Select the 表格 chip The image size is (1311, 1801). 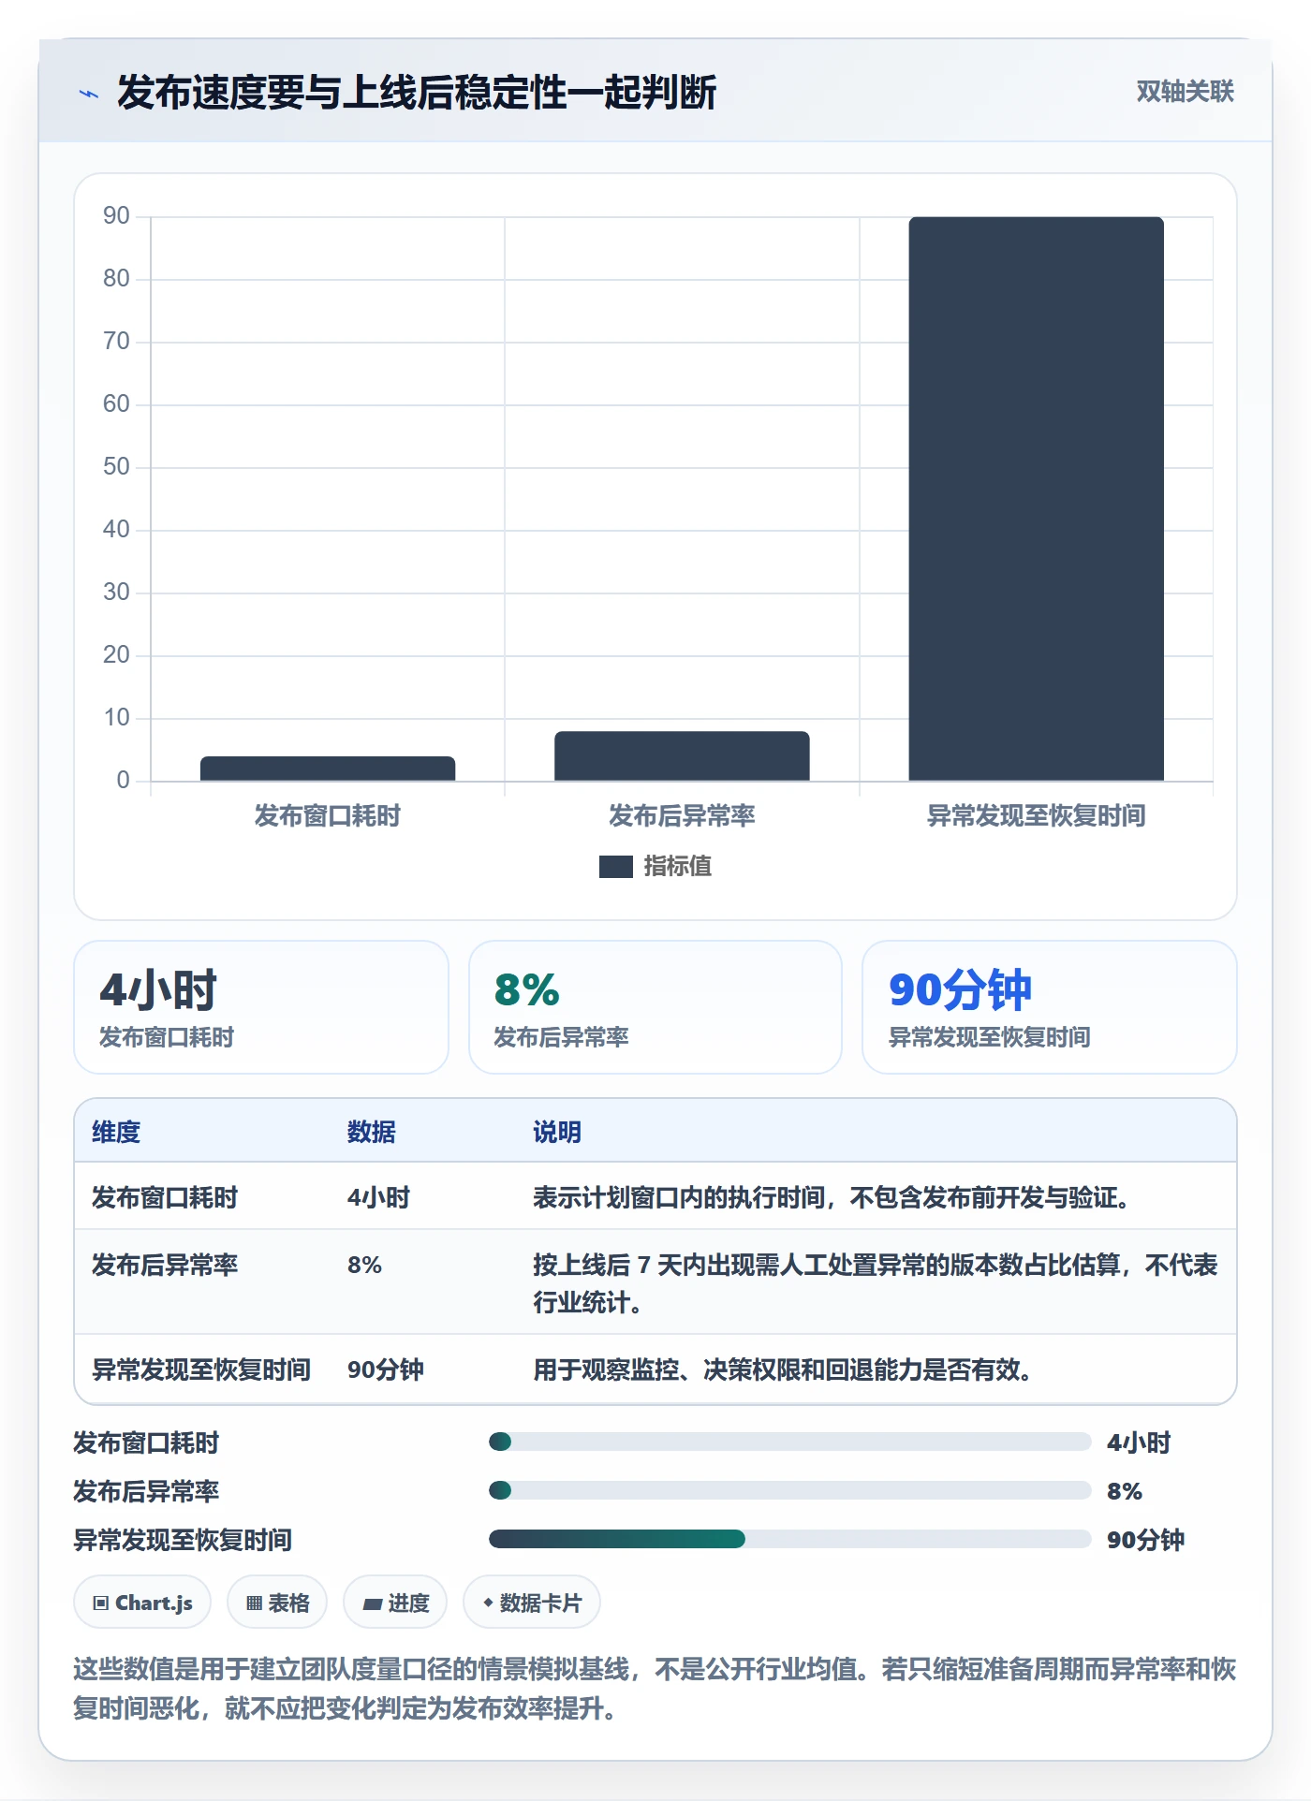pyautogui.click(x=277, y=1603)
